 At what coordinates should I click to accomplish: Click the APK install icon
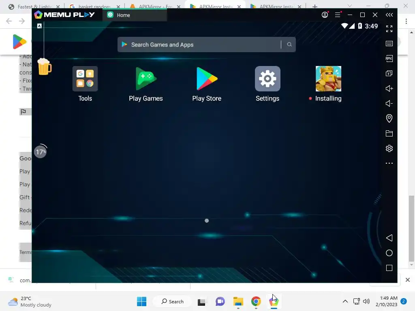click(x=389, y=58)
